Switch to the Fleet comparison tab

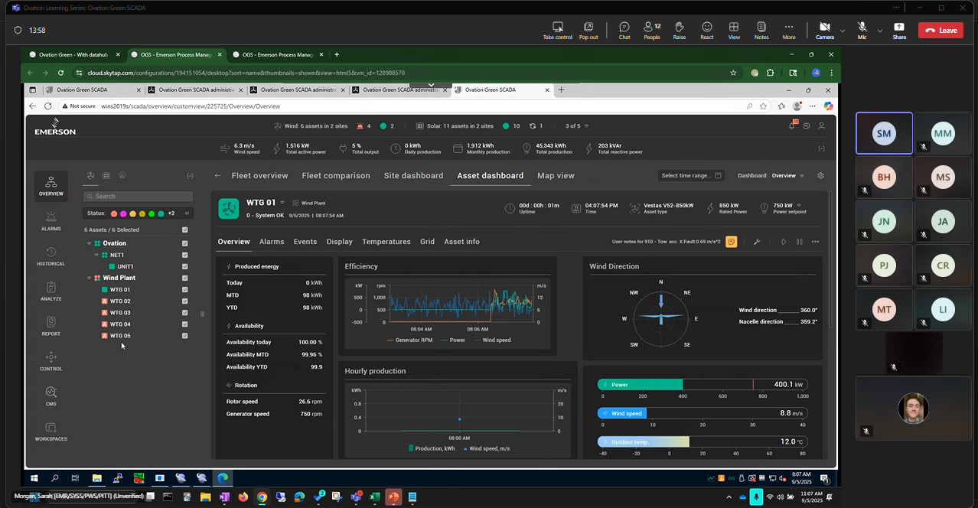335,176
